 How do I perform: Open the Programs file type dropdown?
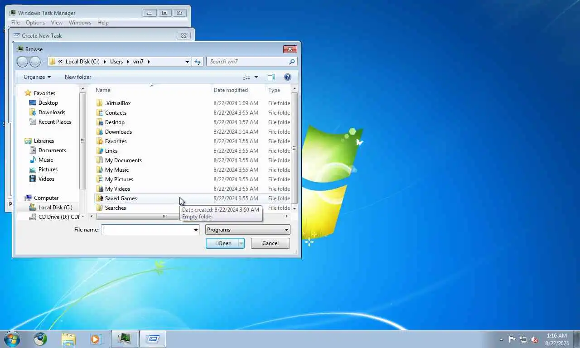[x=248, y=230]
